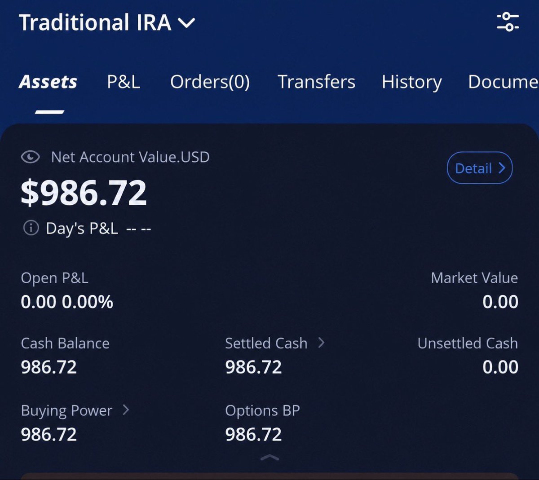Tap the $986.72 net account value
Image resolution: width=539 pixels, height=480 pixels.
click(84, 193)
